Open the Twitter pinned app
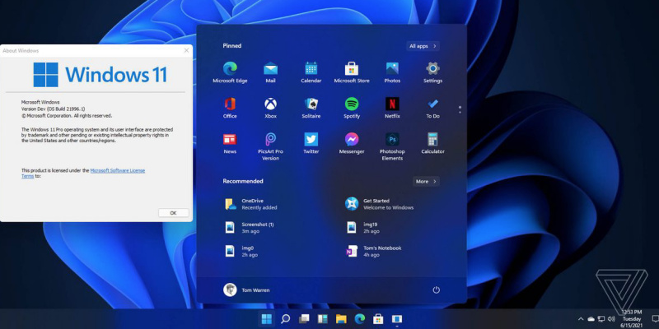The width and height of the screenshot is (659, 329). tap(311, 140)
